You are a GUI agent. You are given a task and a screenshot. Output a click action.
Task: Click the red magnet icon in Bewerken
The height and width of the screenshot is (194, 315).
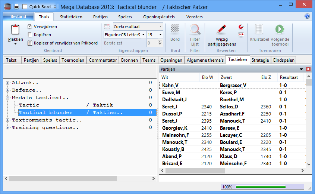pos(241,27)
